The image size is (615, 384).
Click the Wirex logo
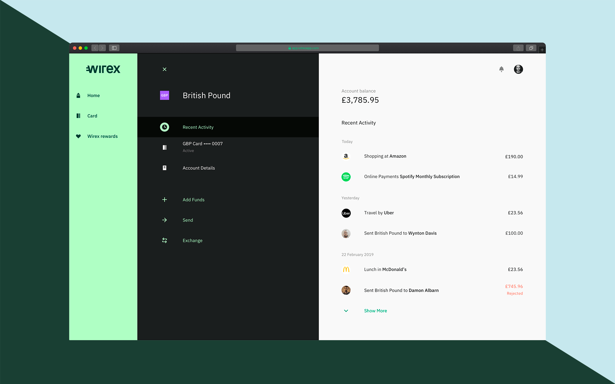tap(103, 69)
